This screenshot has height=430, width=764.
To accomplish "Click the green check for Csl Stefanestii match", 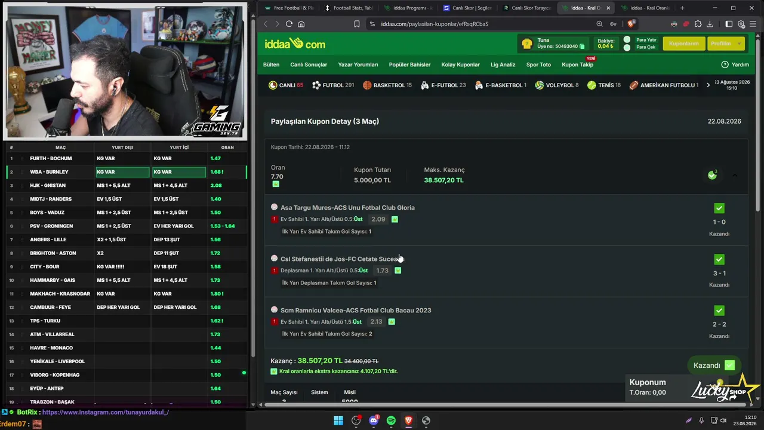I will [719, 259].
